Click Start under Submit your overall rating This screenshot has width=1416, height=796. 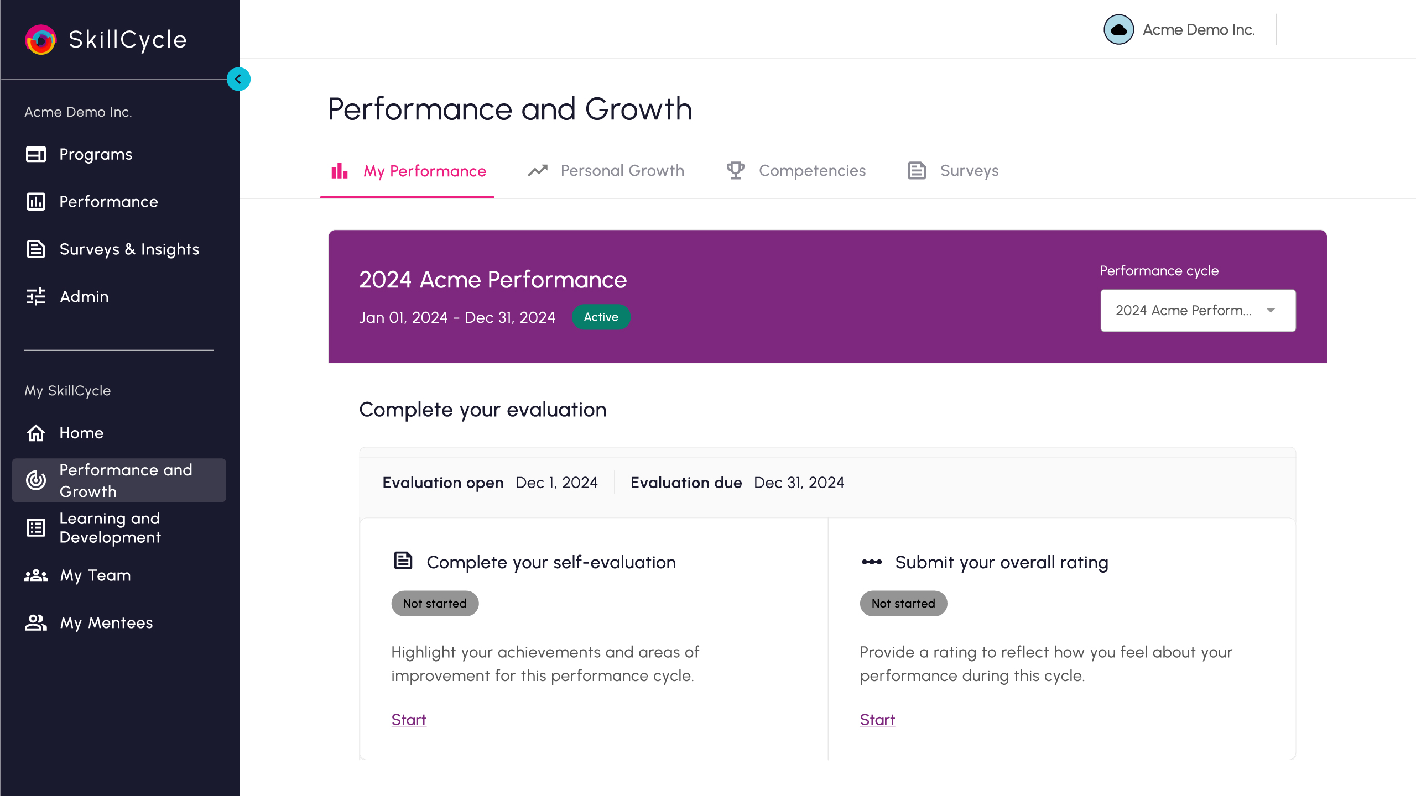pos(877,720)
